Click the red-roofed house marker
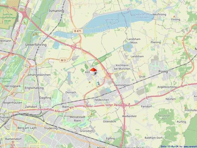Image resolution: width=197 pixels, height=148 pixels. (93, 71)
